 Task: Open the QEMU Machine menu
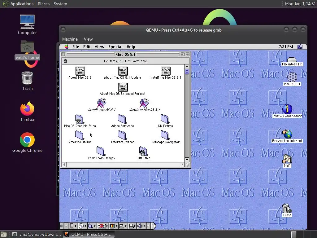tap(70, 39)
